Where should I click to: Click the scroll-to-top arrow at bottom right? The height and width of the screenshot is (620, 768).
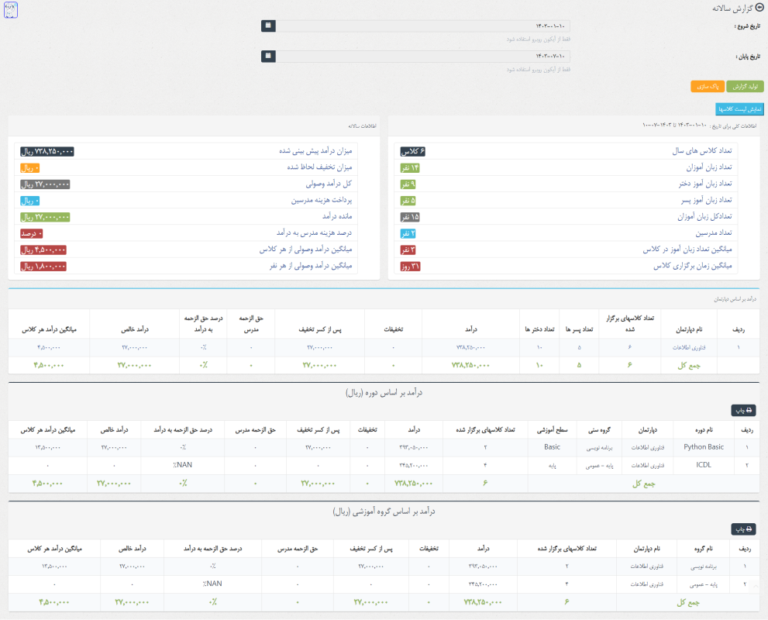click(x=756, y=586)
